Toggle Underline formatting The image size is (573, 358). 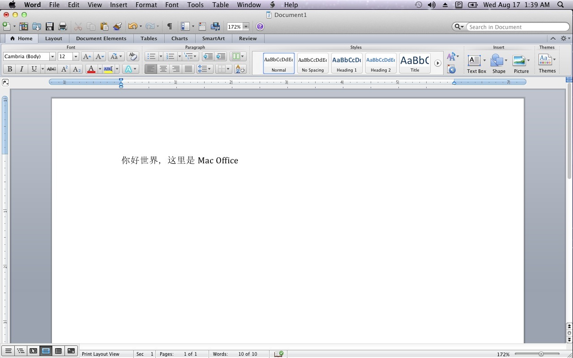coord(34,69)
